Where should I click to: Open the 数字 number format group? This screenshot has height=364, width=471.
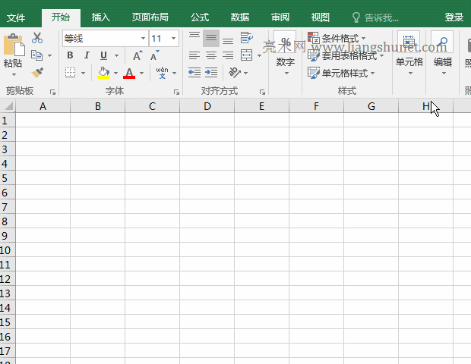286,53
